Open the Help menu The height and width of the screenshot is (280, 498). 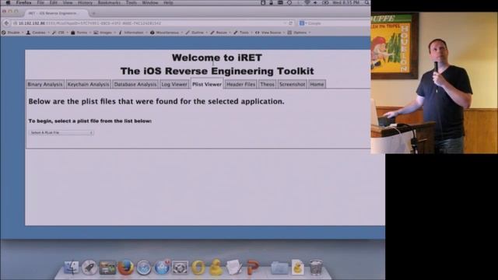coord(168,2)
